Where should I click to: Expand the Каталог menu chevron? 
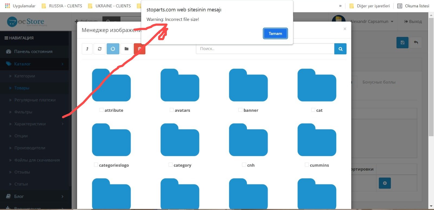pos(62,64)
